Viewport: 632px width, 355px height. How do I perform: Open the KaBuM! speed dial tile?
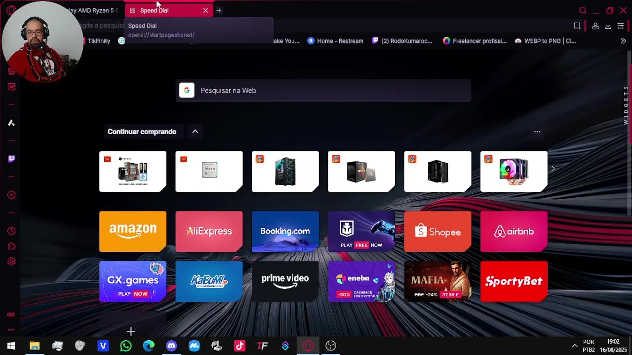(x=209, y=281)
